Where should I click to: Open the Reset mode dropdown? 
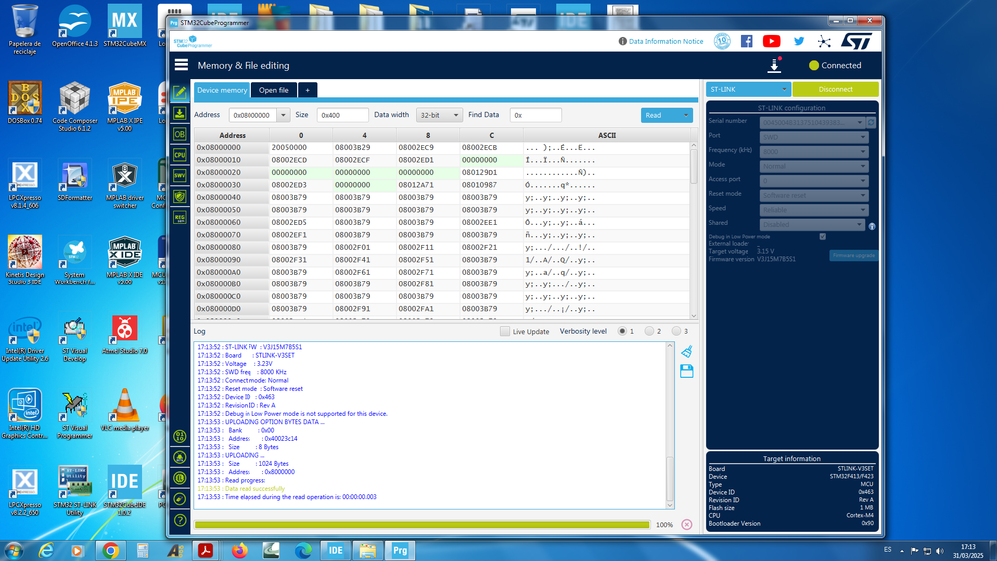pyautogui.click(x=814, y=196)
